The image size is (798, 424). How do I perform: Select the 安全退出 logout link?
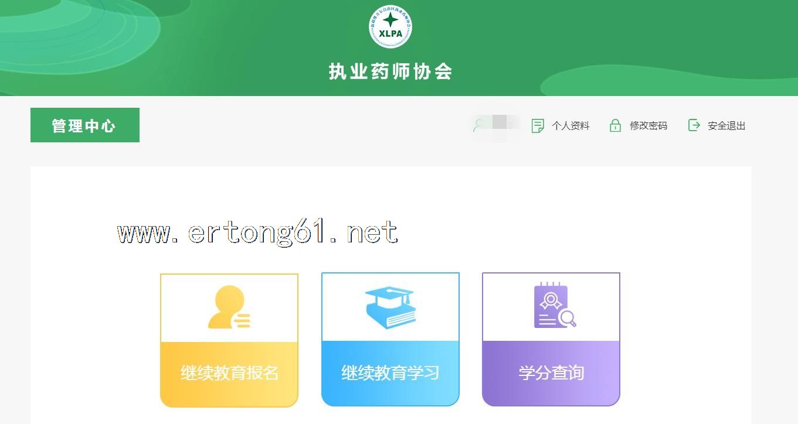726,125
